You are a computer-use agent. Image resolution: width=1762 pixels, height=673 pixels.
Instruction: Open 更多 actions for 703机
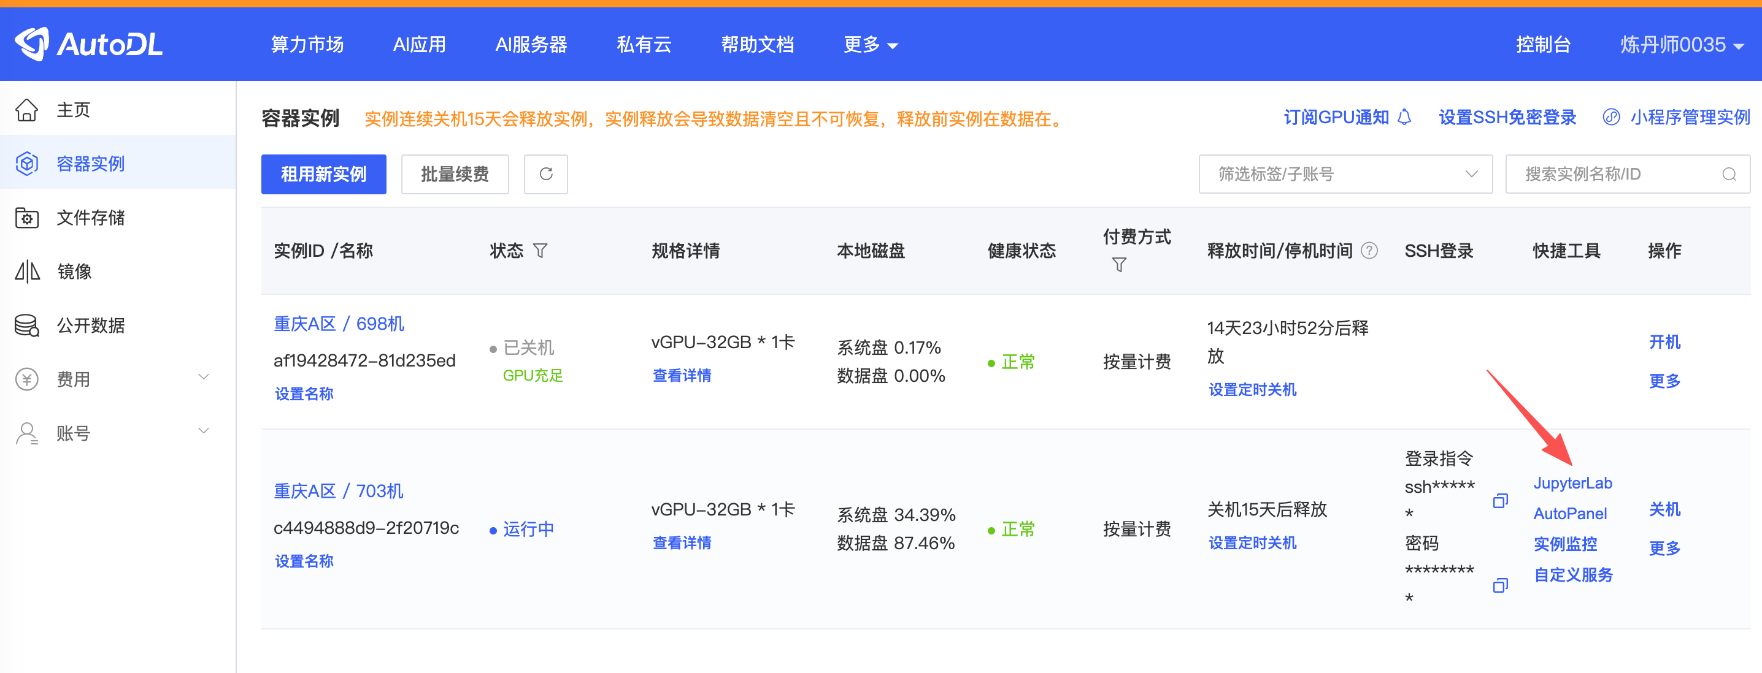click(x=1664, y=548)
